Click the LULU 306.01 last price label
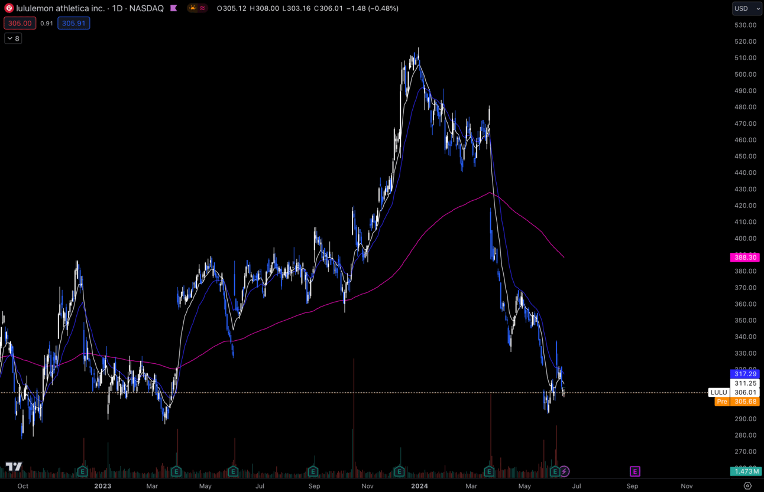The image size is (764, 492). click(x=734, y=392)
